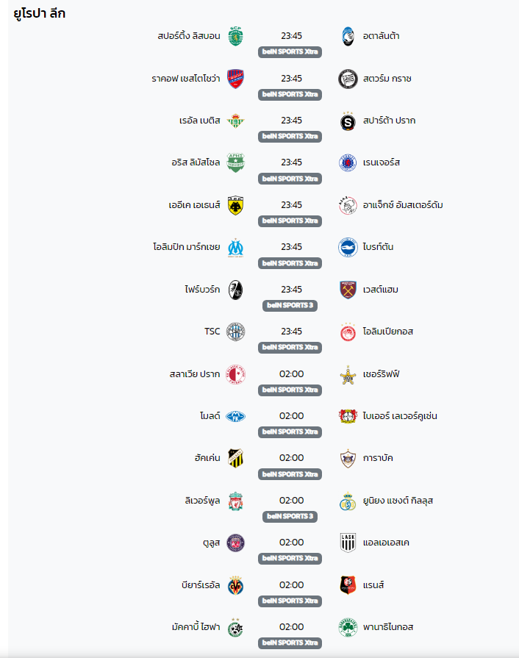Image resolution: width=519 pixels, height=658 pixels.
Task: Click the Atalanta club crest
Action: (x=348, y=36)
